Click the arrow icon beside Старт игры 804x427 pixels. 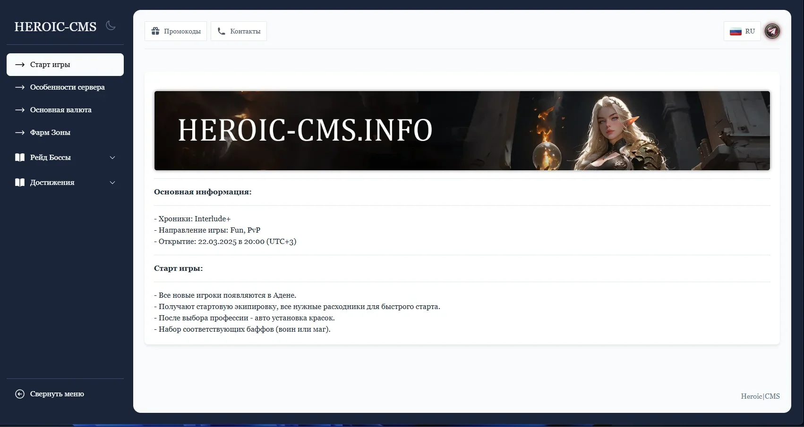pos(20,65)
